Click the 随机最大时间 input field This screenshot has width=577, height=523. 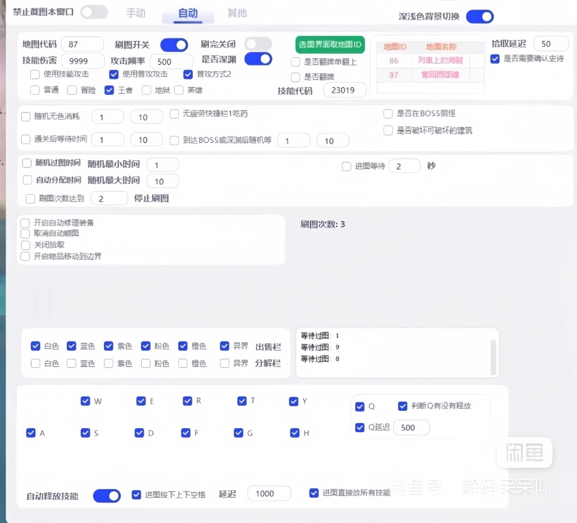(163, 181)
